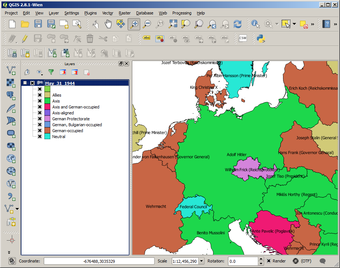Click the German Protectorate color swatch

[x=47, y=119]
